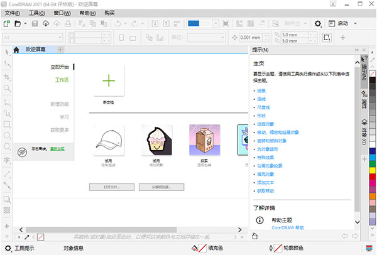Click the 新文档 plus thumbnail
The image size is (377, 255).
click(109, 80)
